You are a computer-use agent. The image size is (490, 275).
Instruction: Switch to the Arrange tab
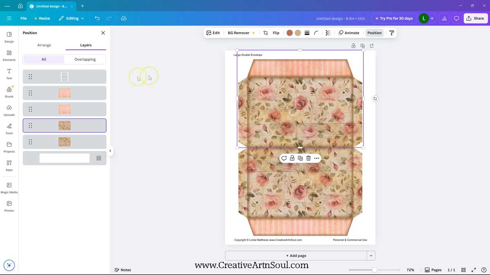[44, 45]
